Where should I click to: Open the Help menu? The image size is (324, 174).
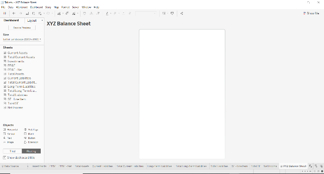96,7
